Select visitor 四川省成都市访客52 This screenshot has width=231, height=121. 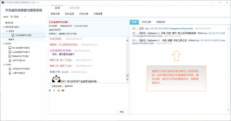click(21, 48)
